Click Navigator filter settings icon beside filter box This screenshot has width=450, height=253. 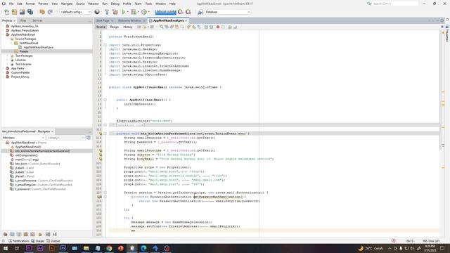click(89, 138)
